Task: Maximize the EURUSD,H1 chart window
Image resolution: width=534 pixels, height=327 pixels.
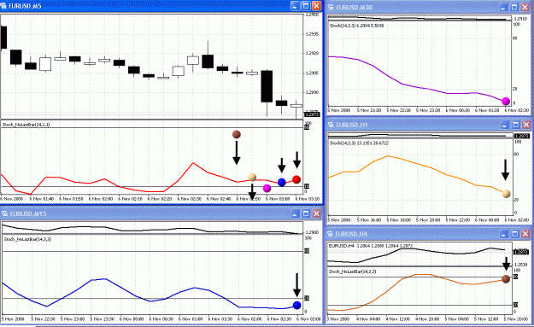Action: (515, 125)
